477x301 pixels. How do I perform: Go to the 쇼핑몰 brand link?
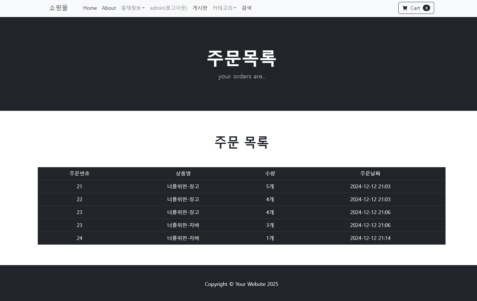[x=59, y=8]
